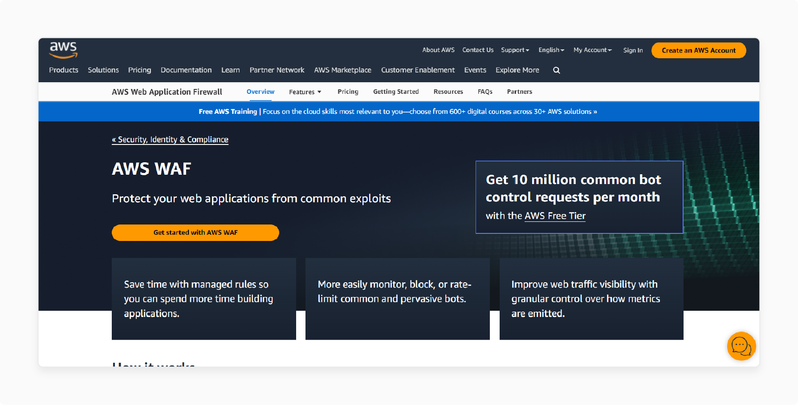This screenshot has height=405, width=798.
Task: Open the Explore More menu
Action: point(517,70)
